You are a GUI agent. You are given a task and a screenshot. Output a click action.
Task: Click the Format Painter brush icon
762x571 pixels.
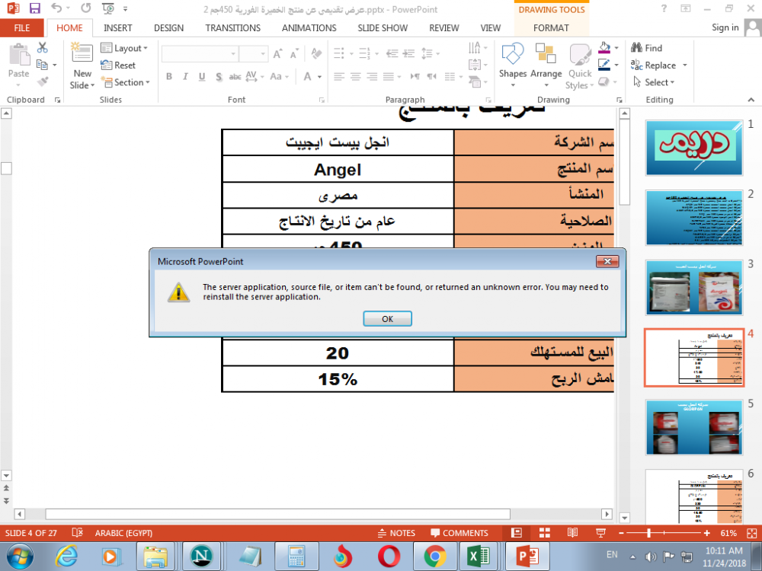(42, 81)
